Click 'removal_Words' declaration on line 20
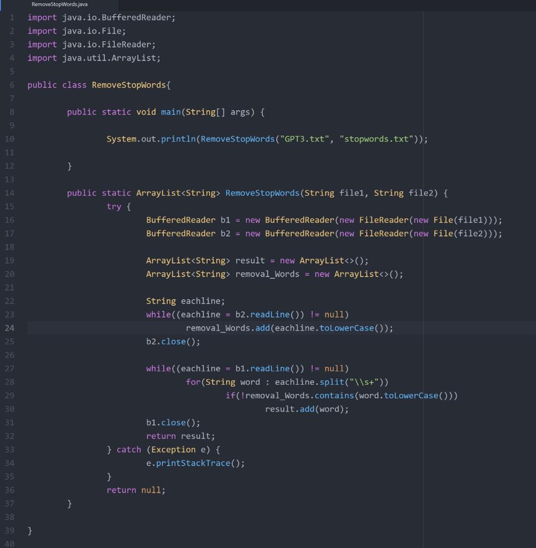The image size is (536, 548). click(x=267, y=274)
